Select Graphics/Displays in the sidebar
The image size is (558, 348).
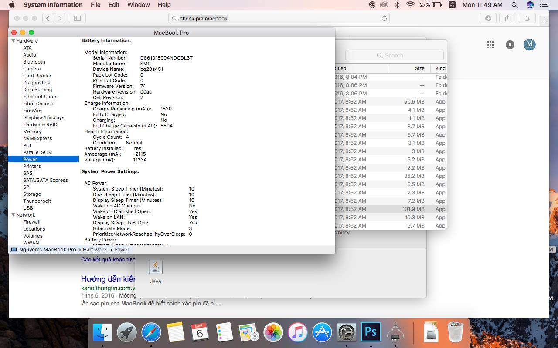pyautogui.click(x=44, y=117)
